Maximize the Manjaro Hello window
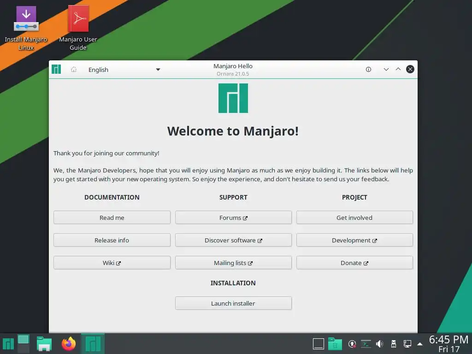The image size is (472, 354). (x=398, y=69)
